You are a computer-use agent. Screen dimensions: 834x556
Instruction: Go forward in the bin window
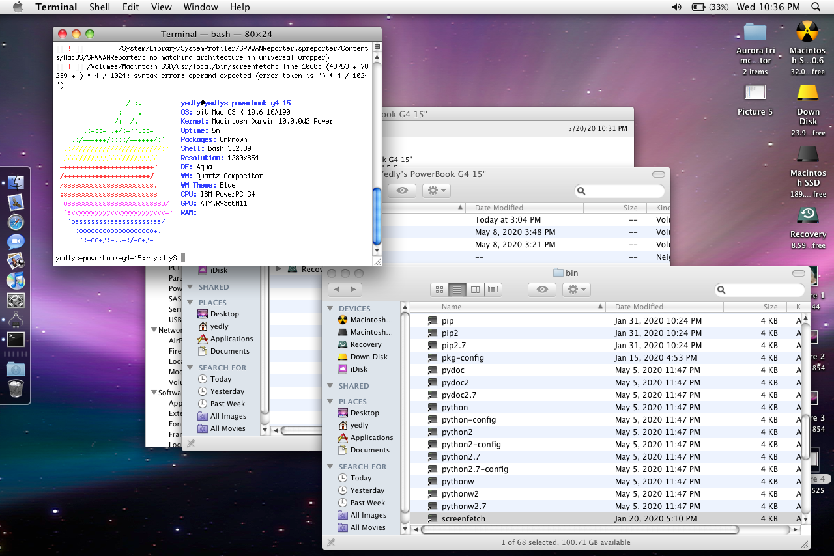click(x=353, y=290)
